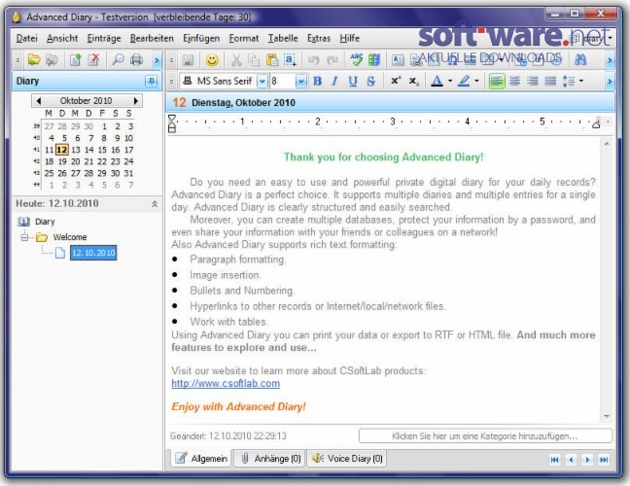This screenshot has width=630, height=486.
Task: Go to previous entry arrow
Action: [x=571, y=460]
